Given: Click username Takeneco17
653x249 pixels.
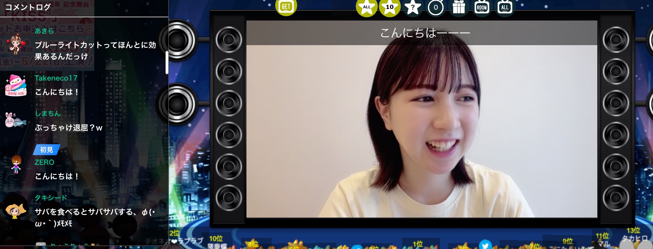Looking at the screenshot, I should (x=56, y=78).
